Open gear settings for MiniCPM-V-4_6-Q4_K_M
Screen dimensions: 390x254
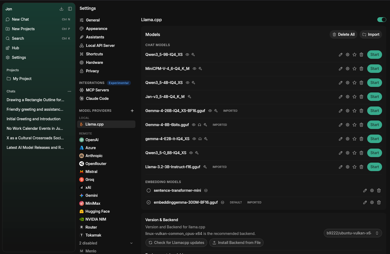coord(348,69)
